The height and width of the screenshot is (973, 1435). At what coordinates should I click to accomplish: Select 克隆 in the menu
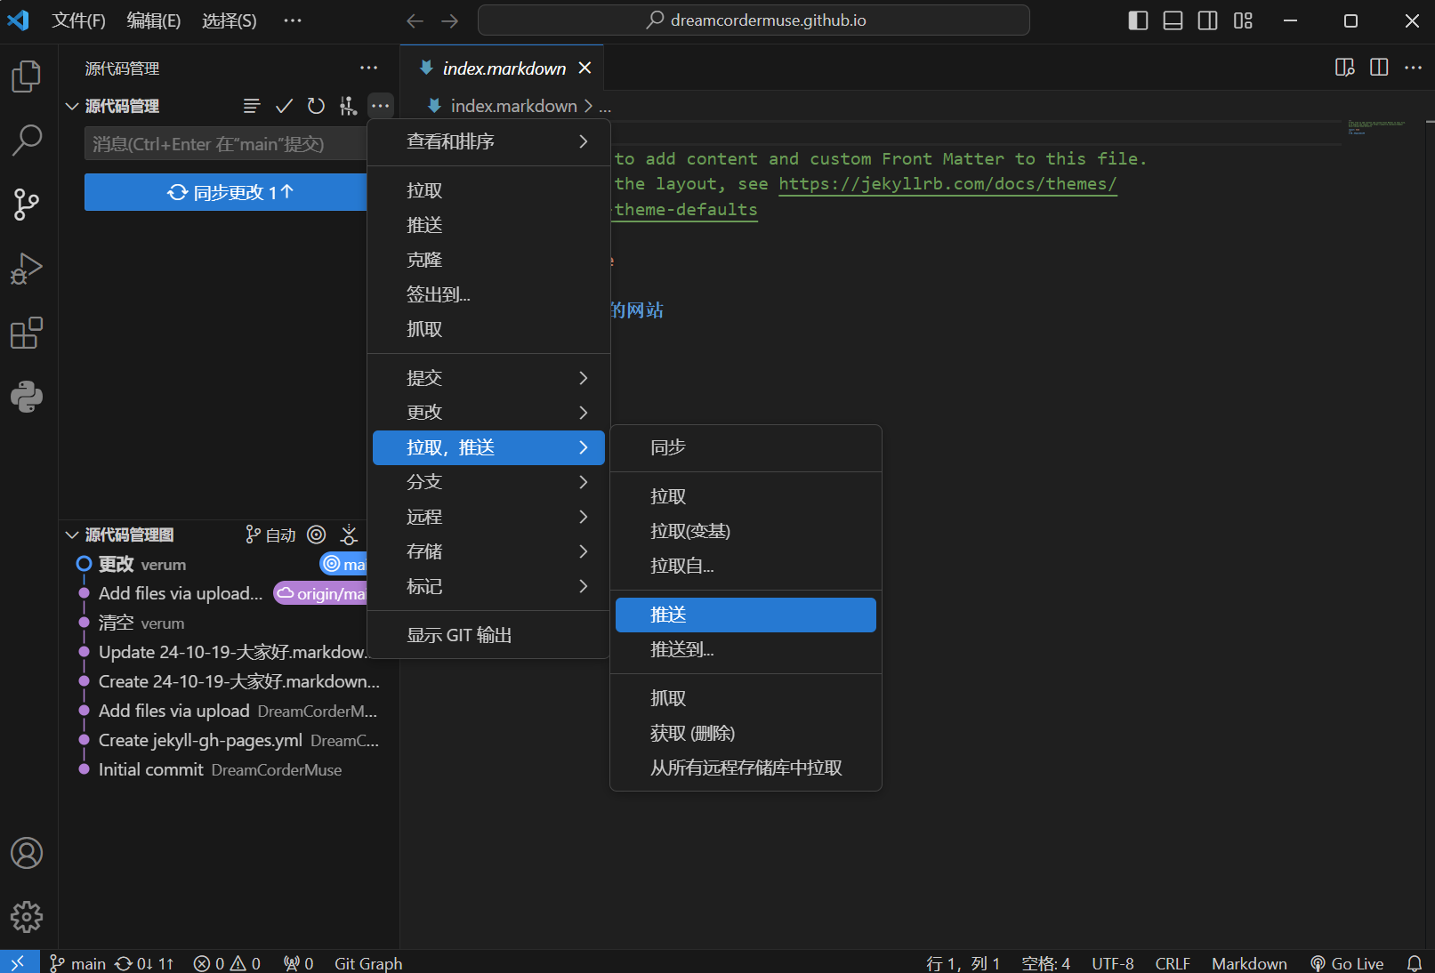tap(488, 260)
